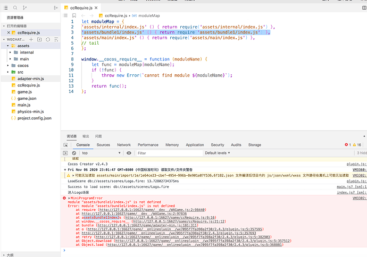Select the Performance devtools tab
Screen dimensions: 367x257
[148, 145]
